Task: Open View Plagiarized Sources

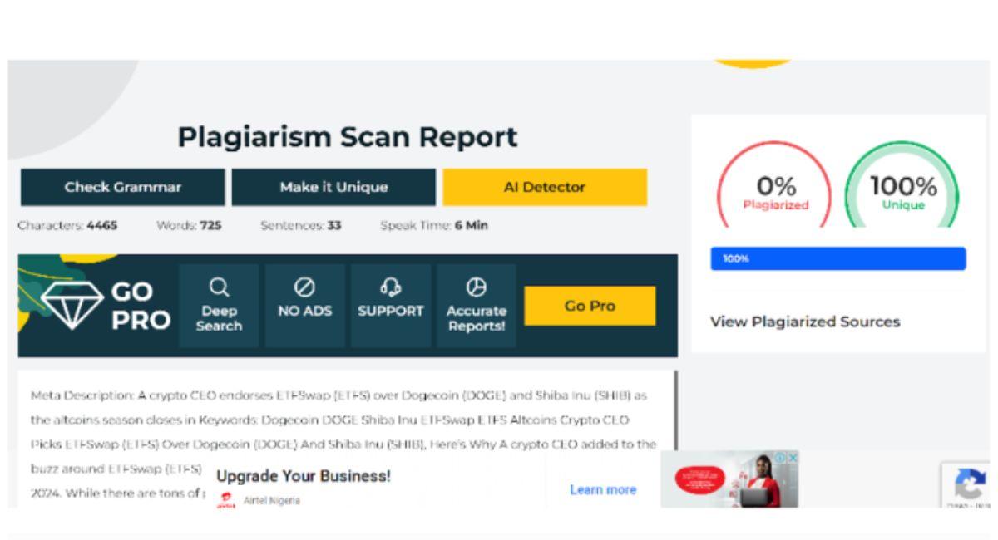Action: click(x=804, y=322)
